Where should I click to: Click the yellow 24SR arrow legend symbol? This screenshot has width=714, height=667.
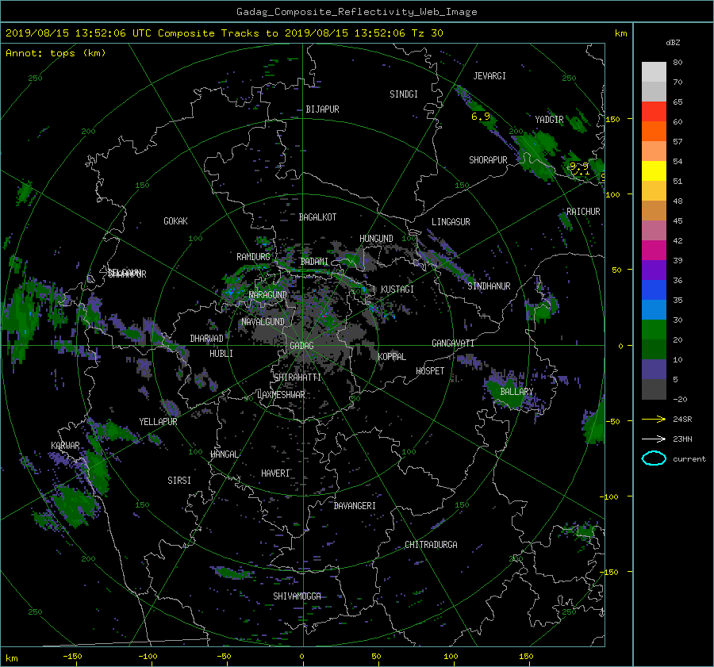pos(654,420)
